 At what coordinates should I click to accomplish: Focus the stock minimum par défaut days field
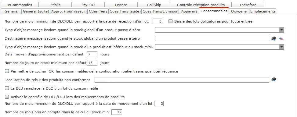point(92,63)
